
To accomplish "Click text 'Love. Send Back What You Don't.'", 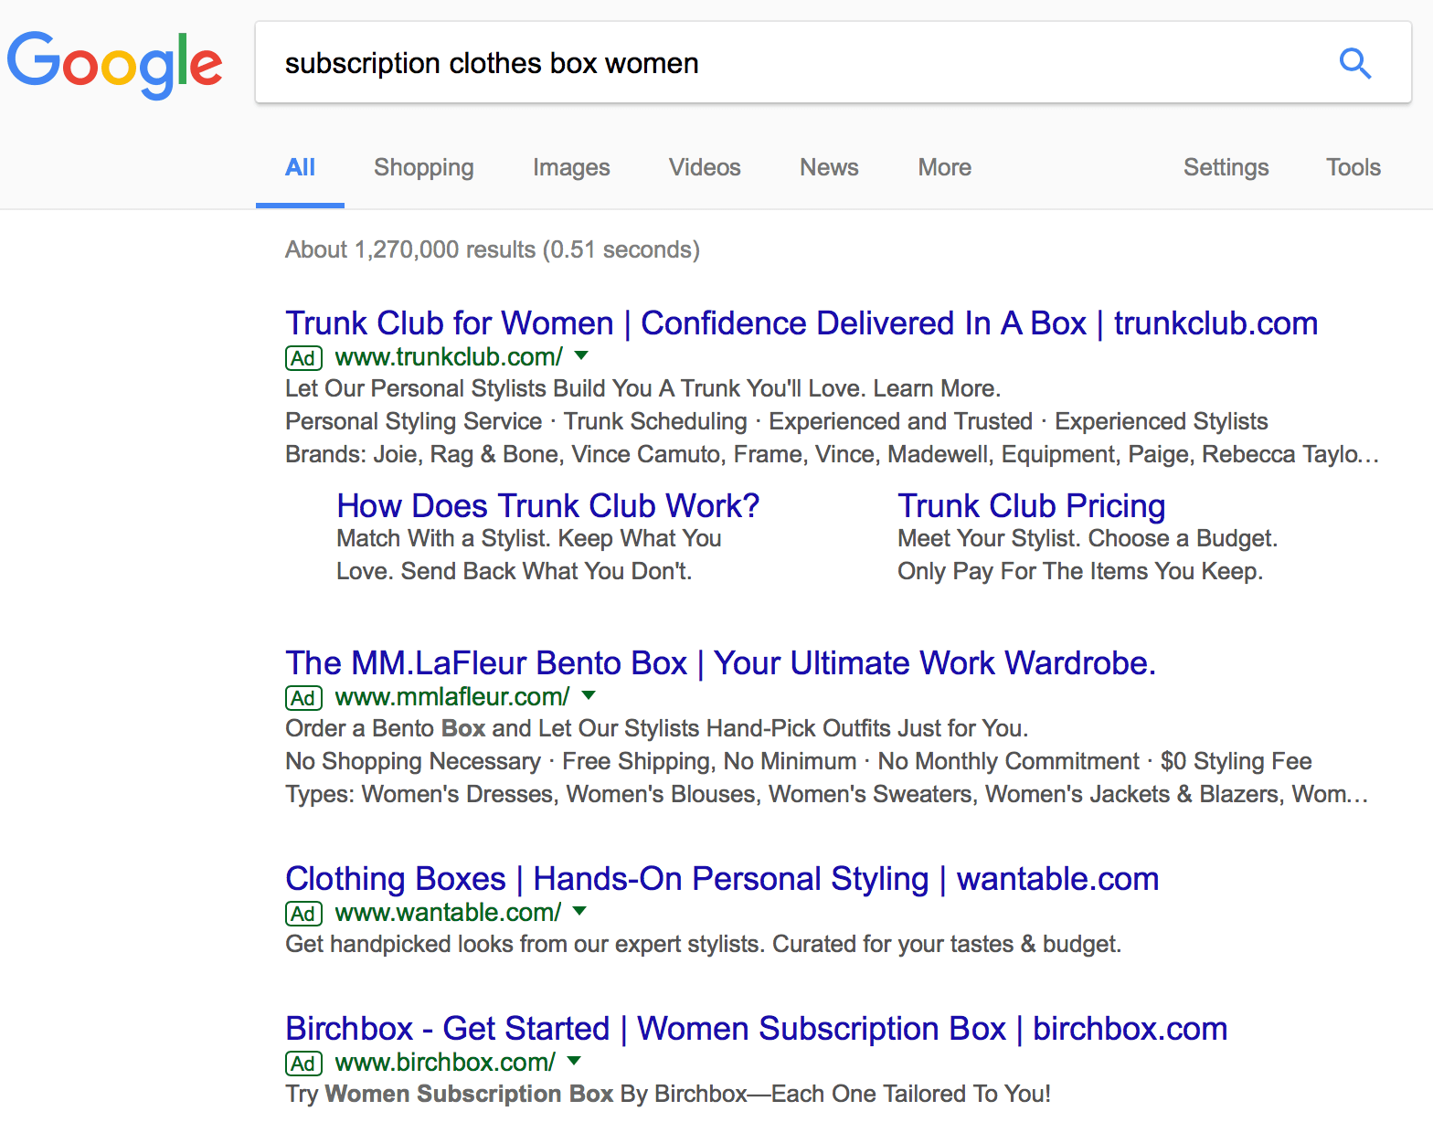I will tap(515, 571).
